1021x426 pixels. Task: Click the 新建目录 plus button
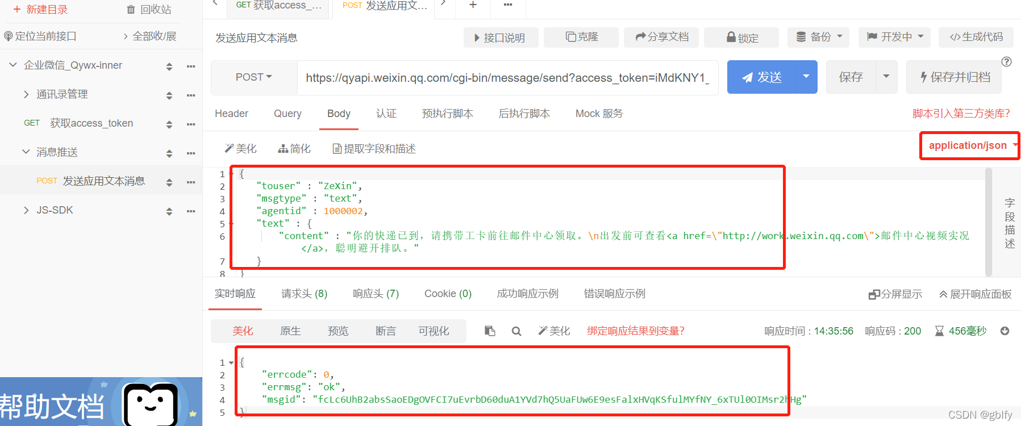pos(40,10)
